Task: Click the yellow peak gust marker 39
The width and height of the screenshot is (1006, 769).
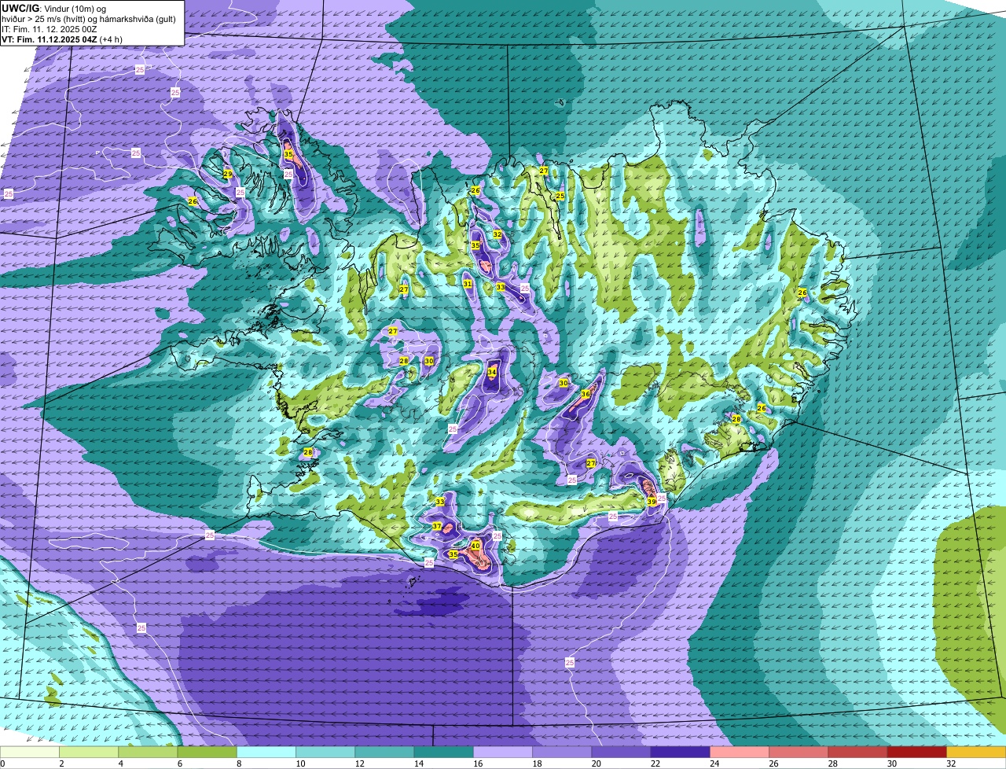Action: pyautogui.click(x=652, y=502)
